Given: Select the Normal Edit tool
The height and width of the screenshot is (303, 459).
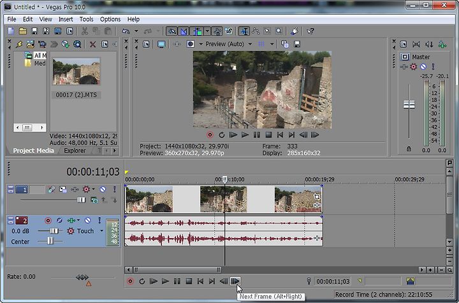Looking at the screenshot, I should [x=244, y=31].
